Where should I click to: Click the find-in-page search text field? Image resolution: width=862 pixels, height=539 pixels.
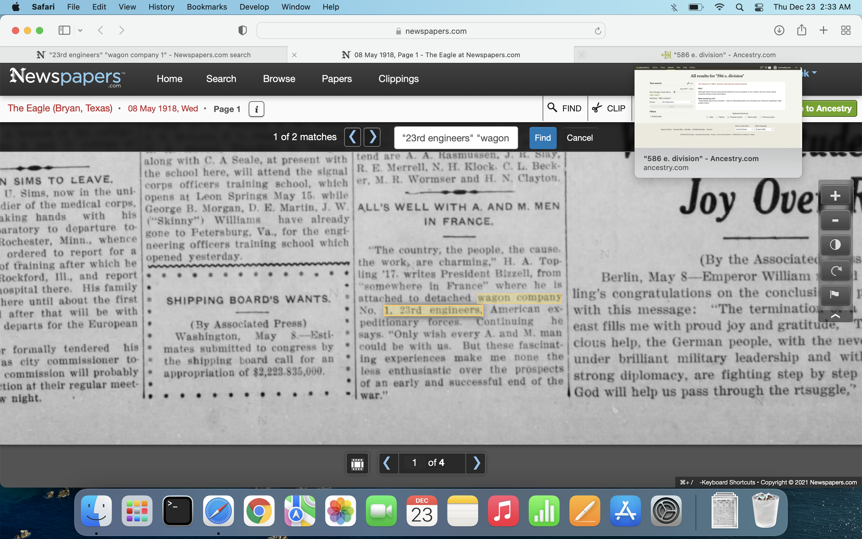pos(456,138)
